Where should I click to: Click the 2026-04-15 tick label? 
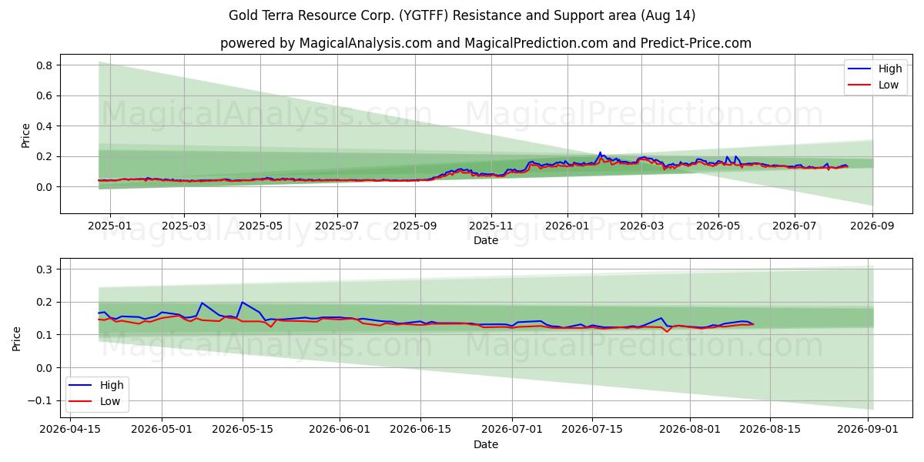(x=69, y=430)
